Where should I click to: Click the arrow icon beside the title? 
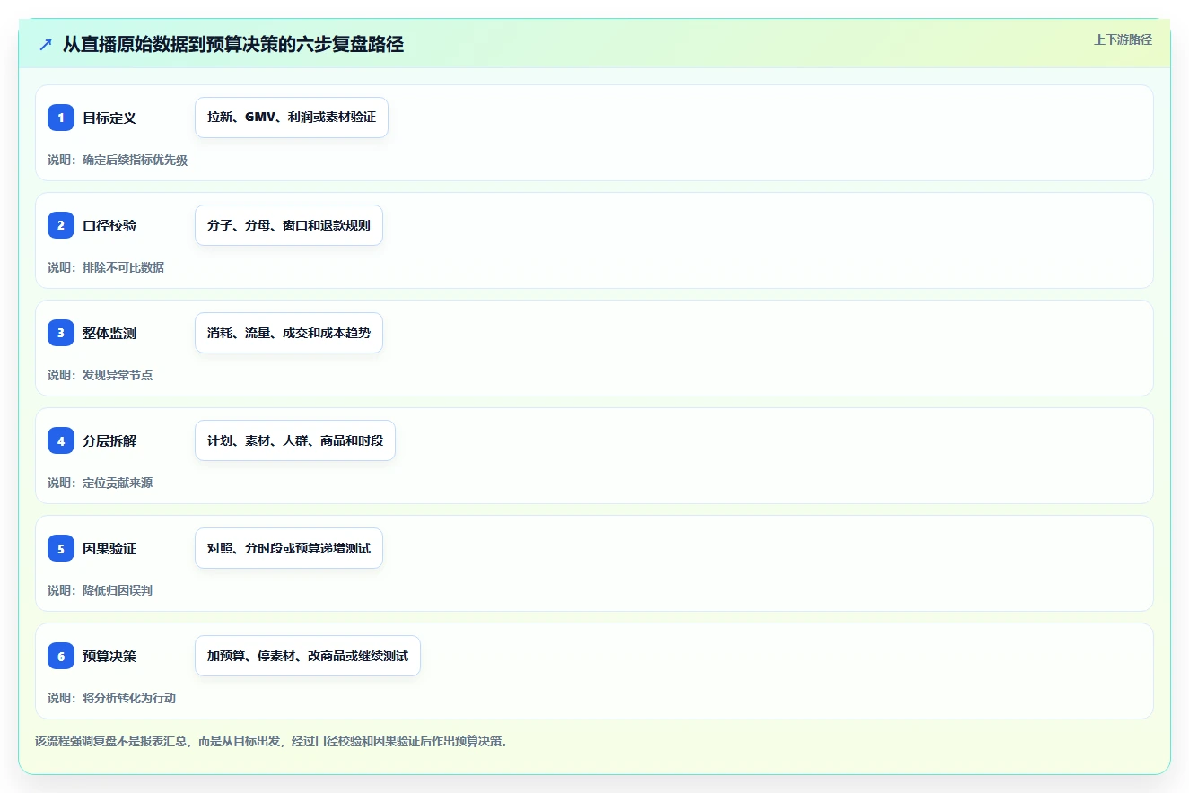click(x=46, y=44)
